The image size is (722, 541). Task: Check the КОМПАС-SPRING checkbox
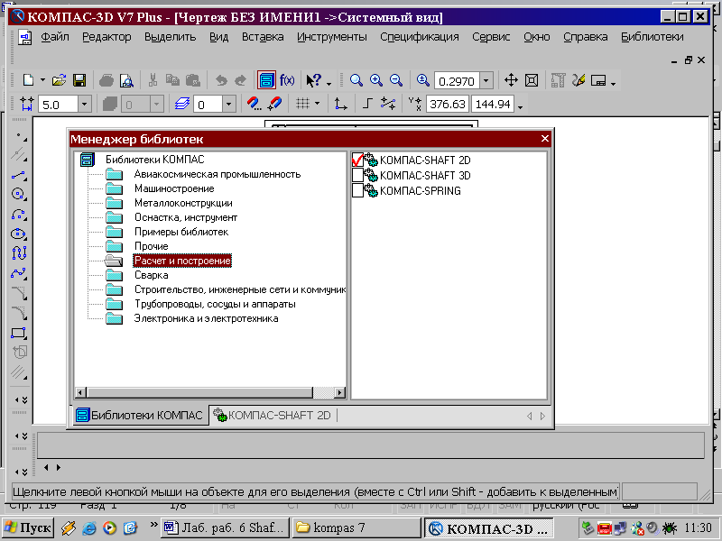(x=357, y=190)
